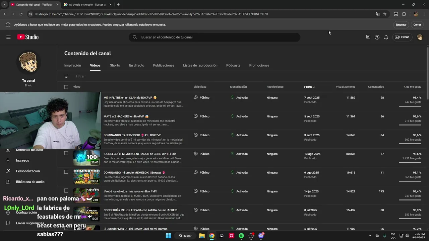The image size is (429, 241).
Task: Open the Pódcasts tab
Action: tap(233, 65)
